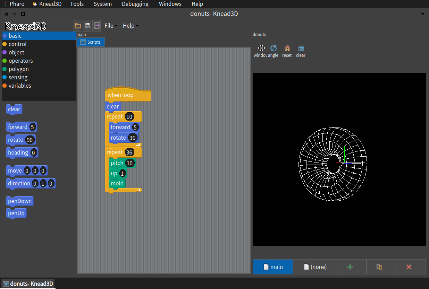Click the clear trash icon above viewport

click(301, 48)
